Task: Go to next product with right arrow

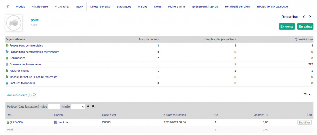Action: point(310,17)
